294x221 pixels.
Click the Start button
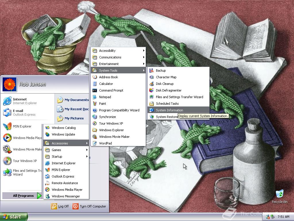13,217
